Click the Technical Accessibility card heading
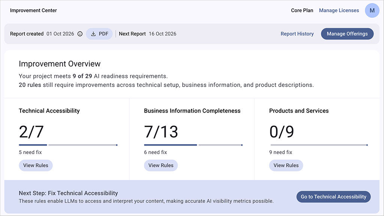384x216 pixels. tap(49, 111)
